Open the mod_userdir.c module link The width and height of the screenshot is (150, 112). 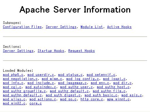click(x=41, y=75)
